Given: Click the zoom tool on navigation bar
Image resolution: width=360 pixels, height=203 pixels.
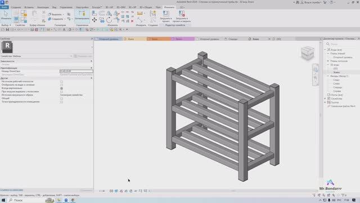Looking at the screenshot, I should click(x=316, y=78).
